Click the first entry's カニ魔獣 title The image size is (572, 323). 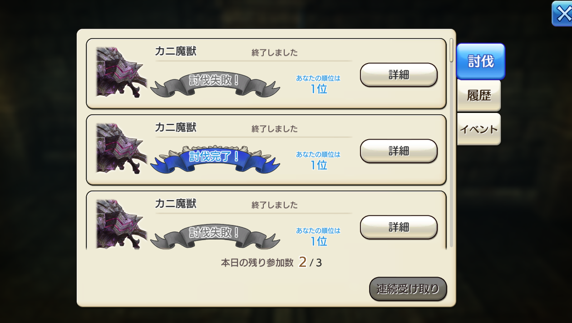[176, 51]
